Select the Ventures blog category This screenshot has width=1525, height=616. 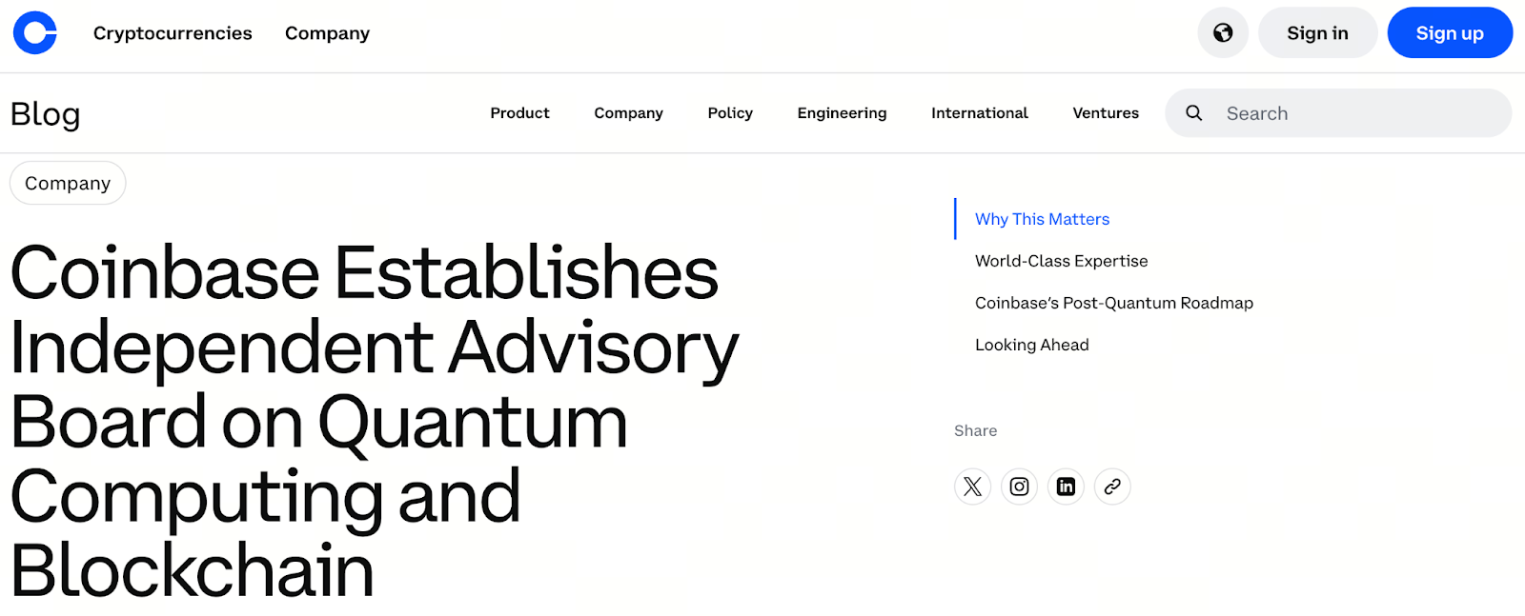1106,113
